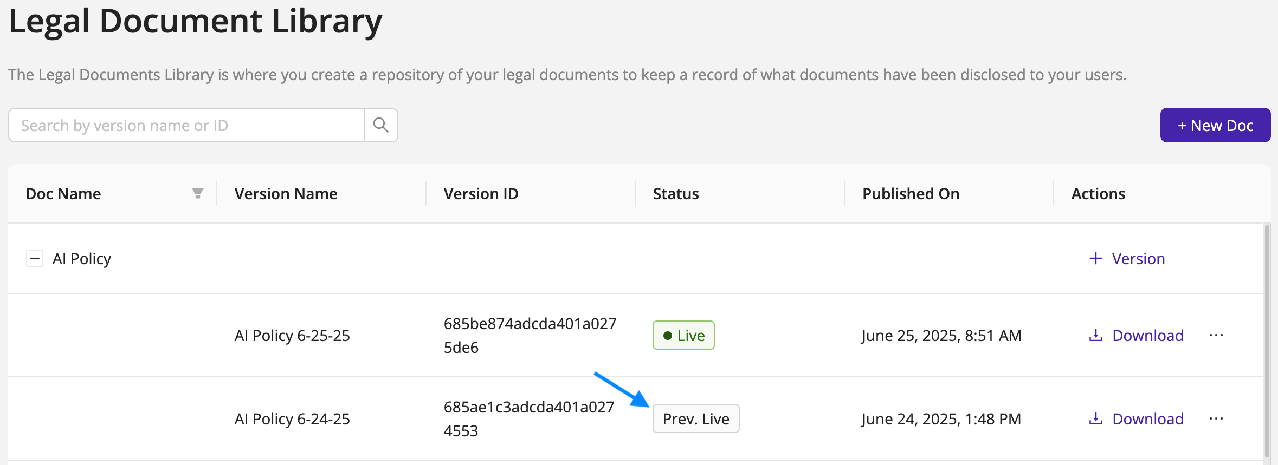Select the Status column header
This screenshot has width=1278, height=465.
click(x=676, y=193)
